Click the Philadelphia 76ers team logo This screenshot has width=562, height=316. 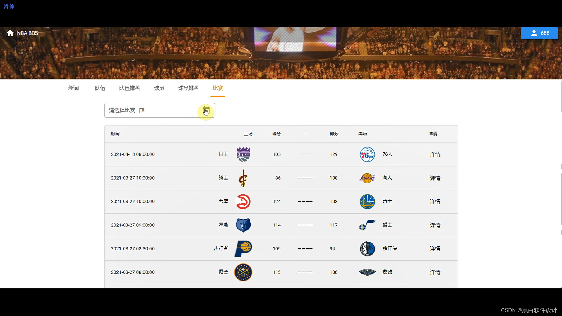[367, 154]
